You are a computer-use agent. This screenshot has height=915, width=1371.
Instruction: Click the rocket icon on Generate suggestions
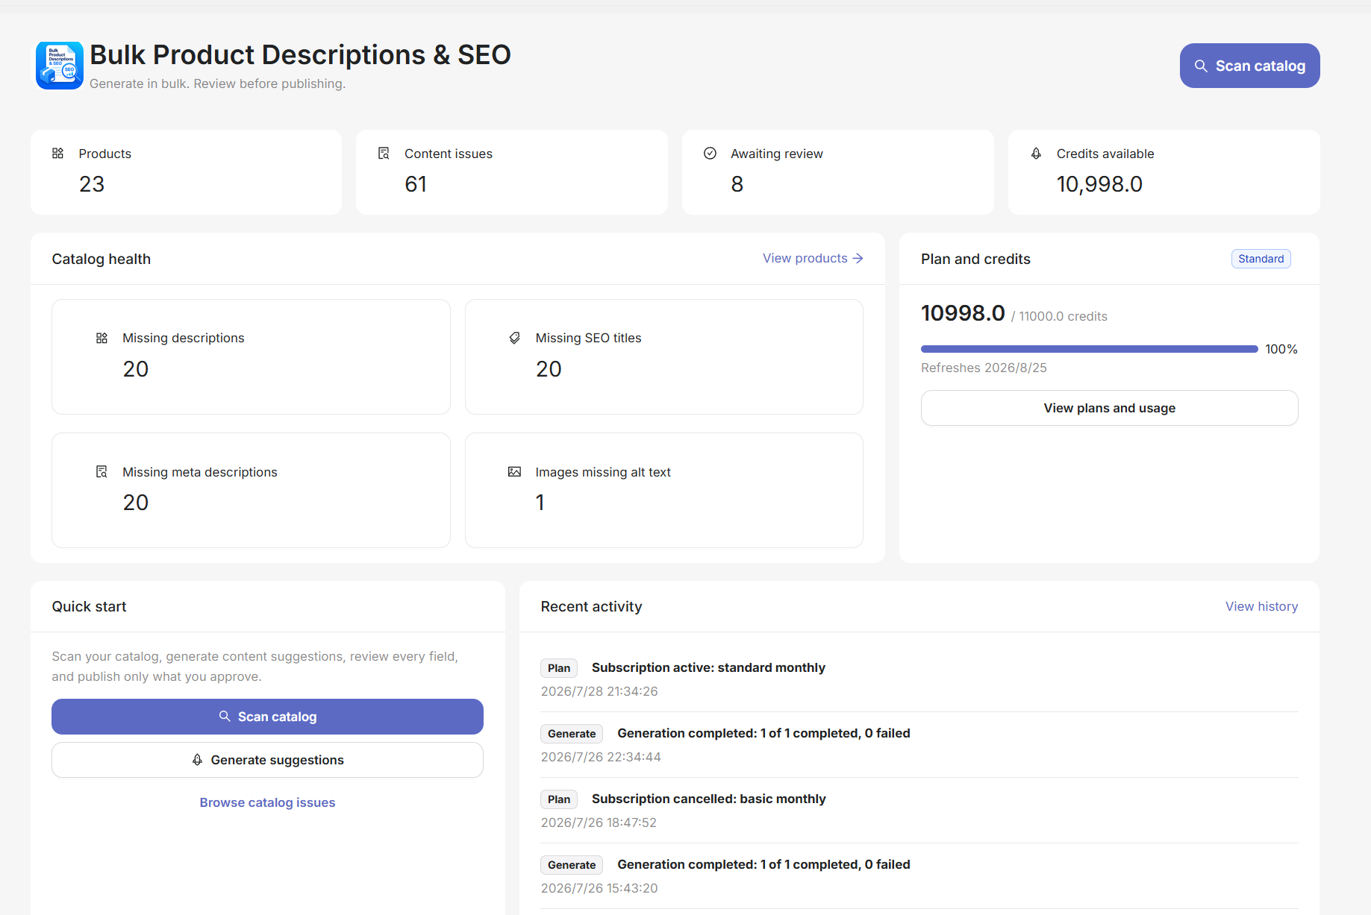(x=197, y=760)
